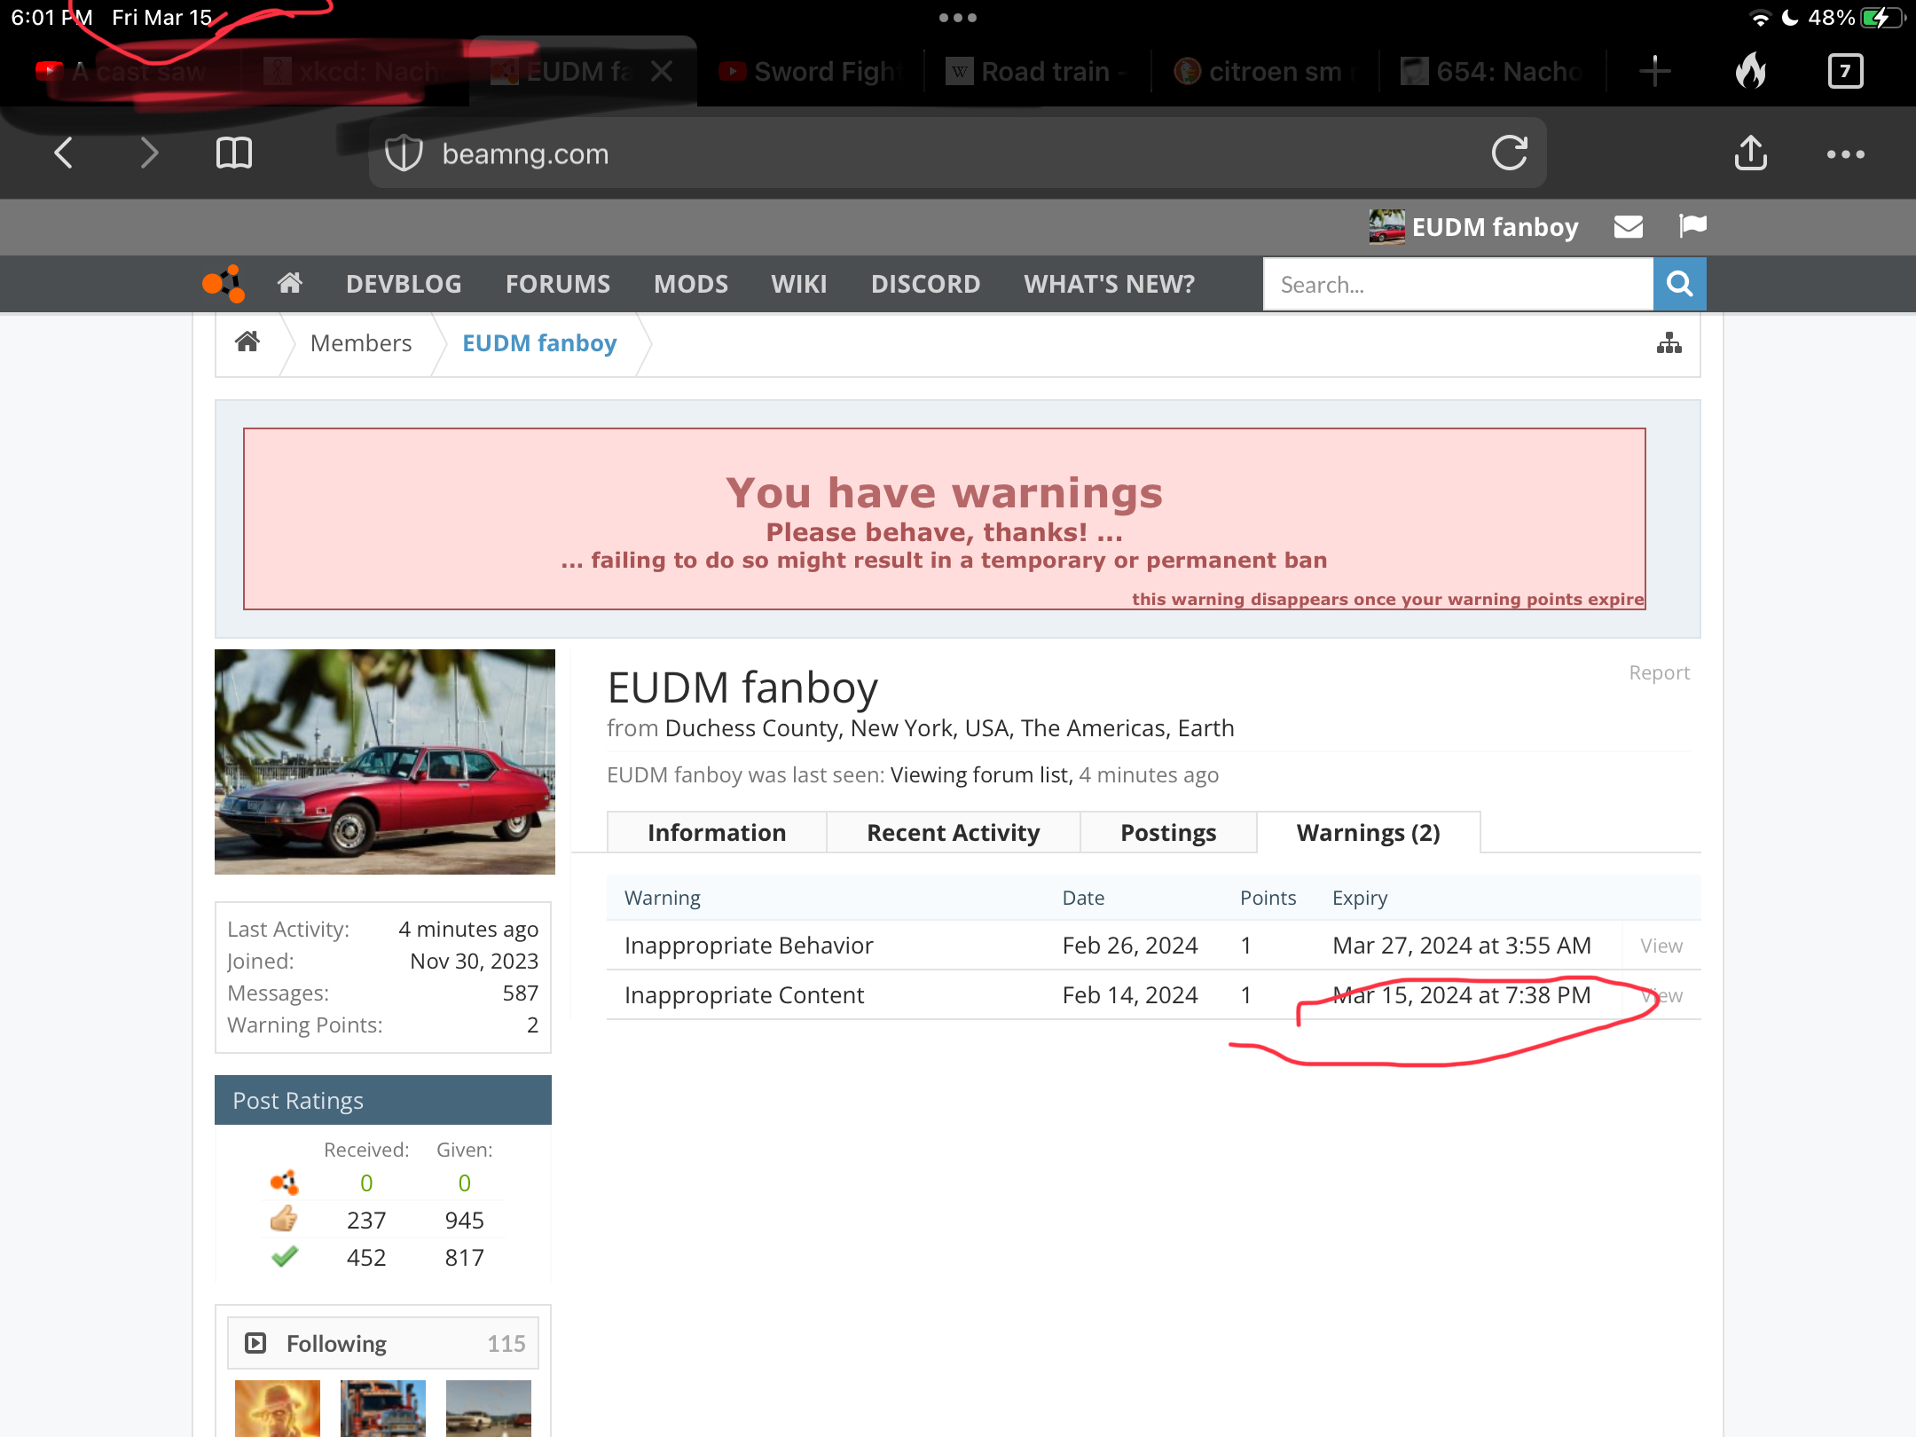Image resolution: width=1916 pixels, height=1437 pixels.
Task: Reload the beamng.com page
Action: pos(1509,153)
